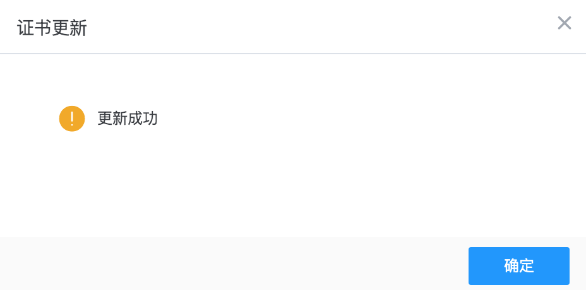Viewport: 586px width, 290px height.
Task: Hit the blue button in the dialog footer
Action: (x=518, y=266)
